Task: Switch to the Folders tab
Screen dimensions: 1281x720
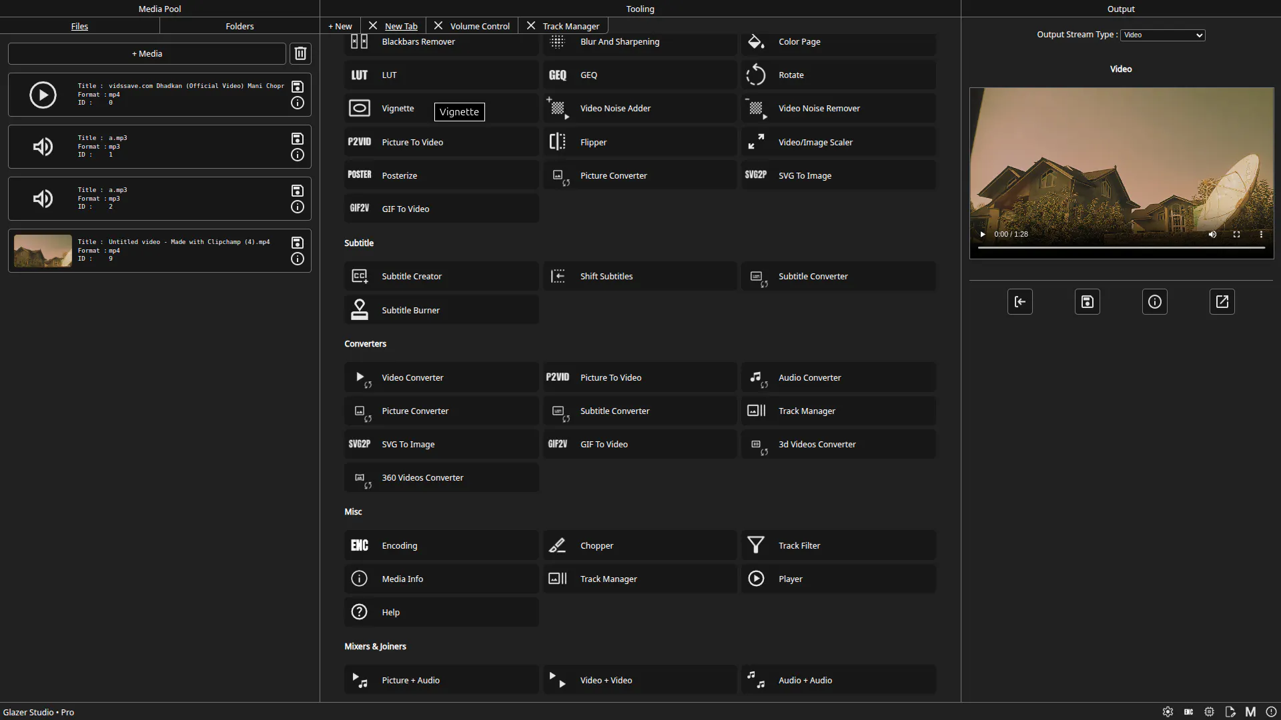Action: 240,26
